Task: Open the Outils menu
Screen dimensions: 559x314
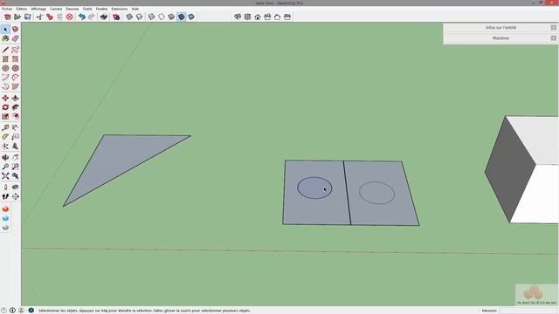Action: [87, 9]
